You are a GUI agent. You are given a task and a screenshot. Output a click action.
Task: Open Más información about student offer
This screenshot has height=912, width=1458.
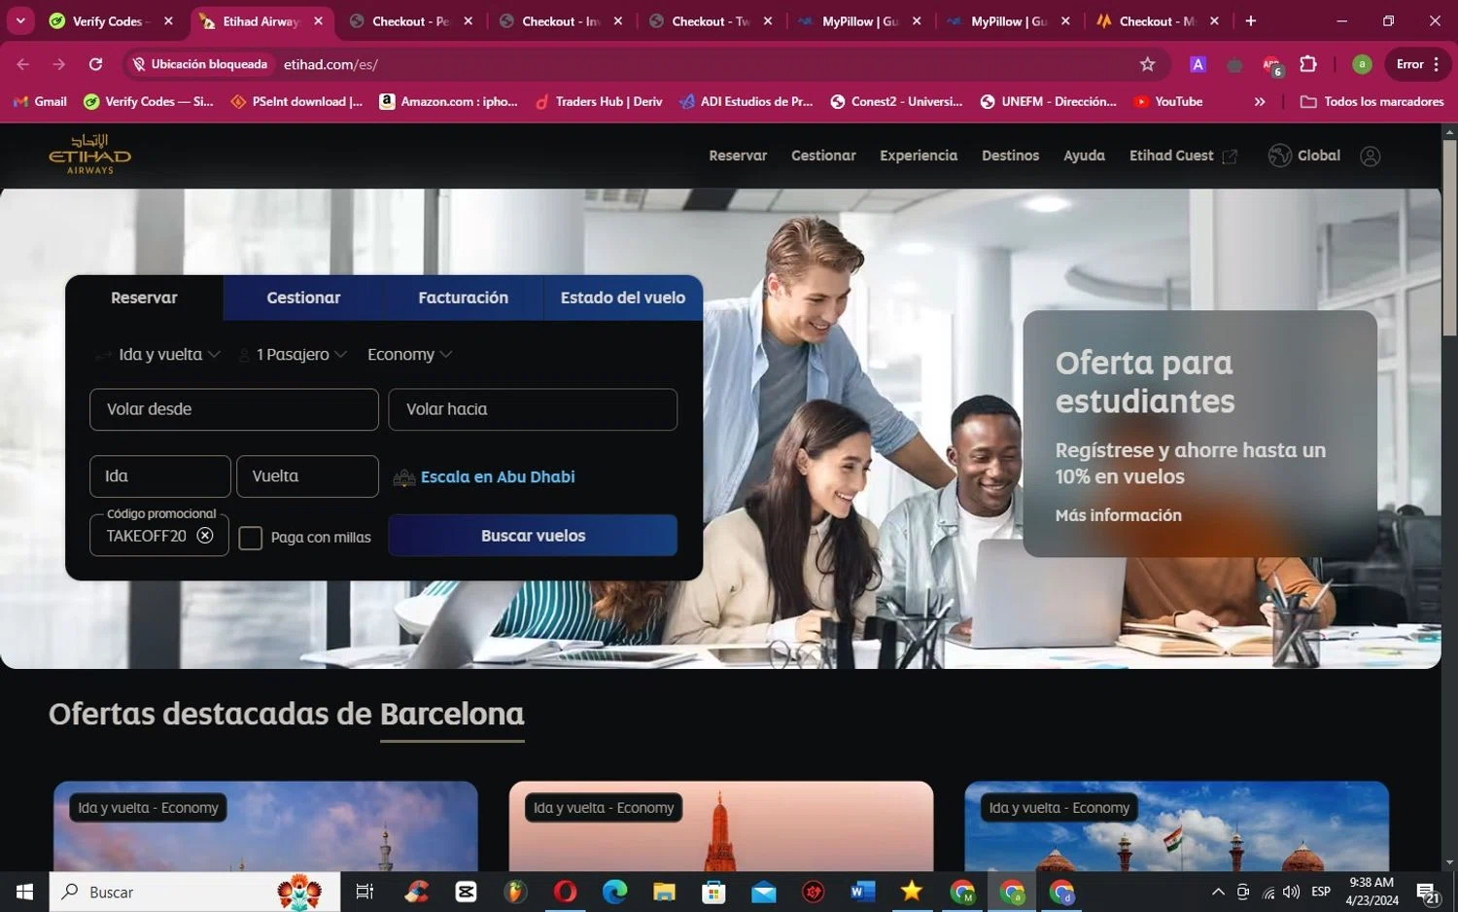(x=1119, y=515)
